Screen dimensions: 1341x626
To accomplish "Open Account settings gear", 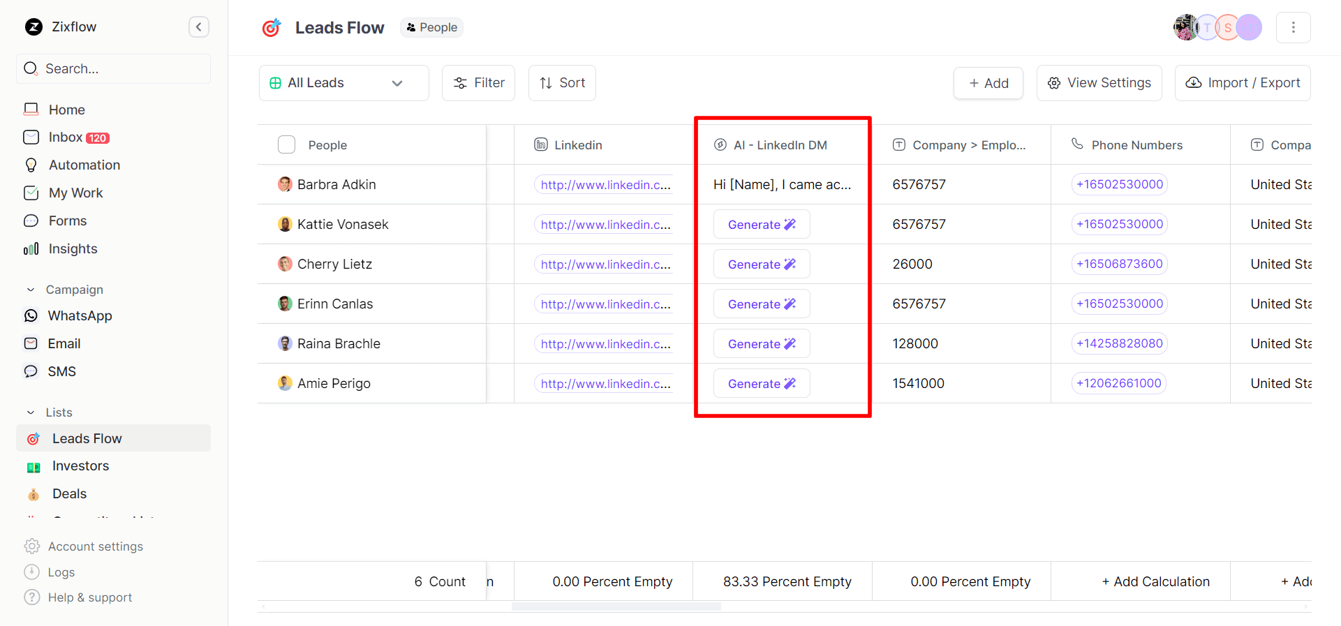I will click(x=32, y=546).
